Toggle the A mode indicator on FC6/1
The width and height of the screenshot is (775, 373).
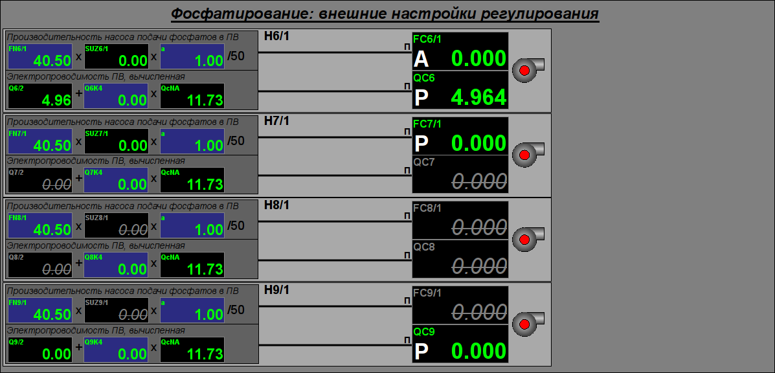tap(421, 60)
